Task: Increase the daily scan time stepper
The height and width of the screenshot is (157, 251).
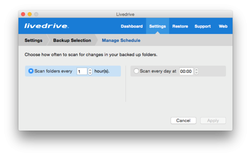Action: pyautogui.click(x=197, y=69)
